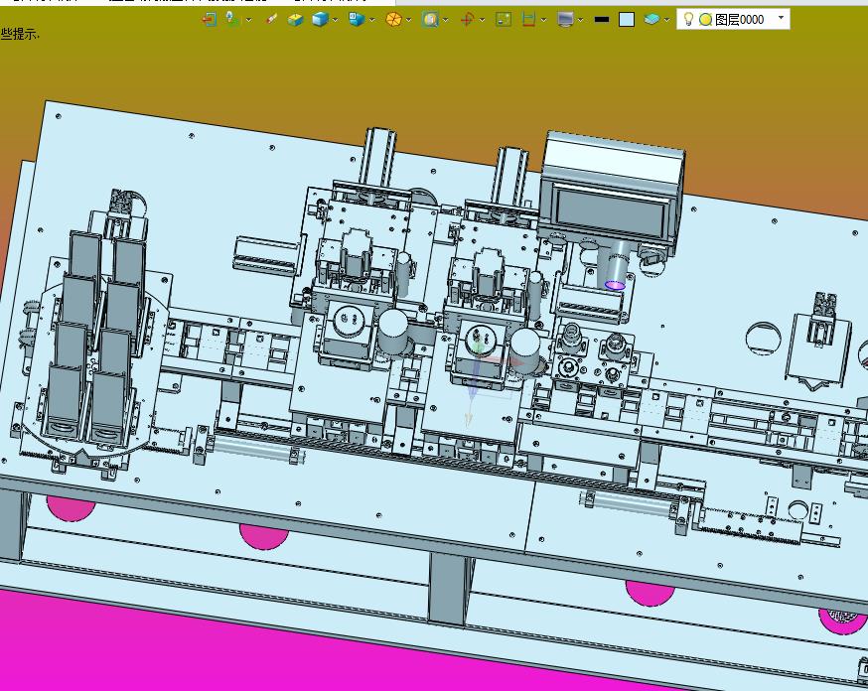Select the red paintbrush attribute icon
Screen dimensions: 868x691
click(271, 20)
